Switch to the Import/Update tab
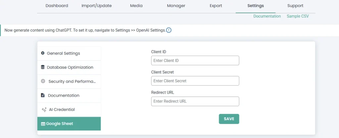 click(96, 6)
